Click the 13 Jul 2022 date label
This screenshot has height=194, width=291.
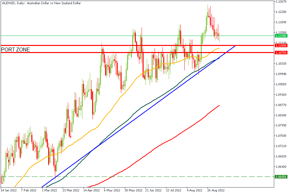174,190
